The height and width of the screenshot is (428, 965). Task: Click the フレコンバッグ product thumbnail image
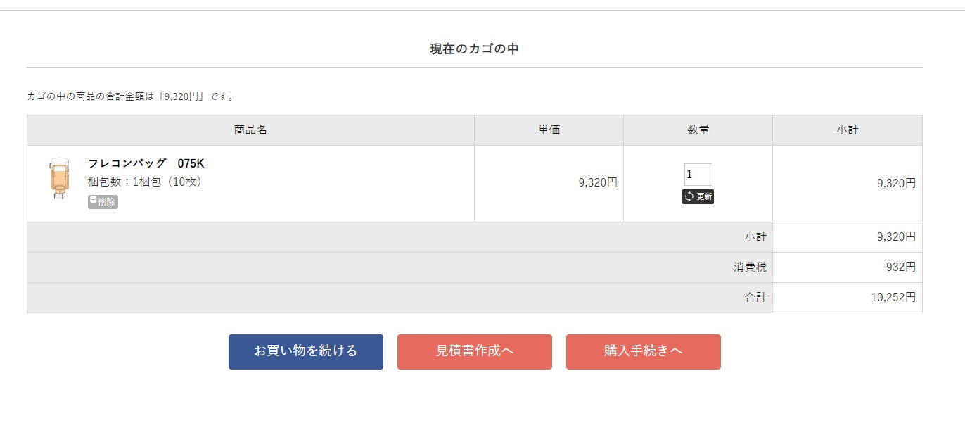coord(59,179)
